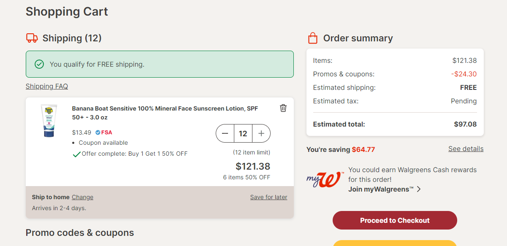Click the shopping bag Order summary icon
Screen dimensions: 507x246
click(x=313, y=38)
